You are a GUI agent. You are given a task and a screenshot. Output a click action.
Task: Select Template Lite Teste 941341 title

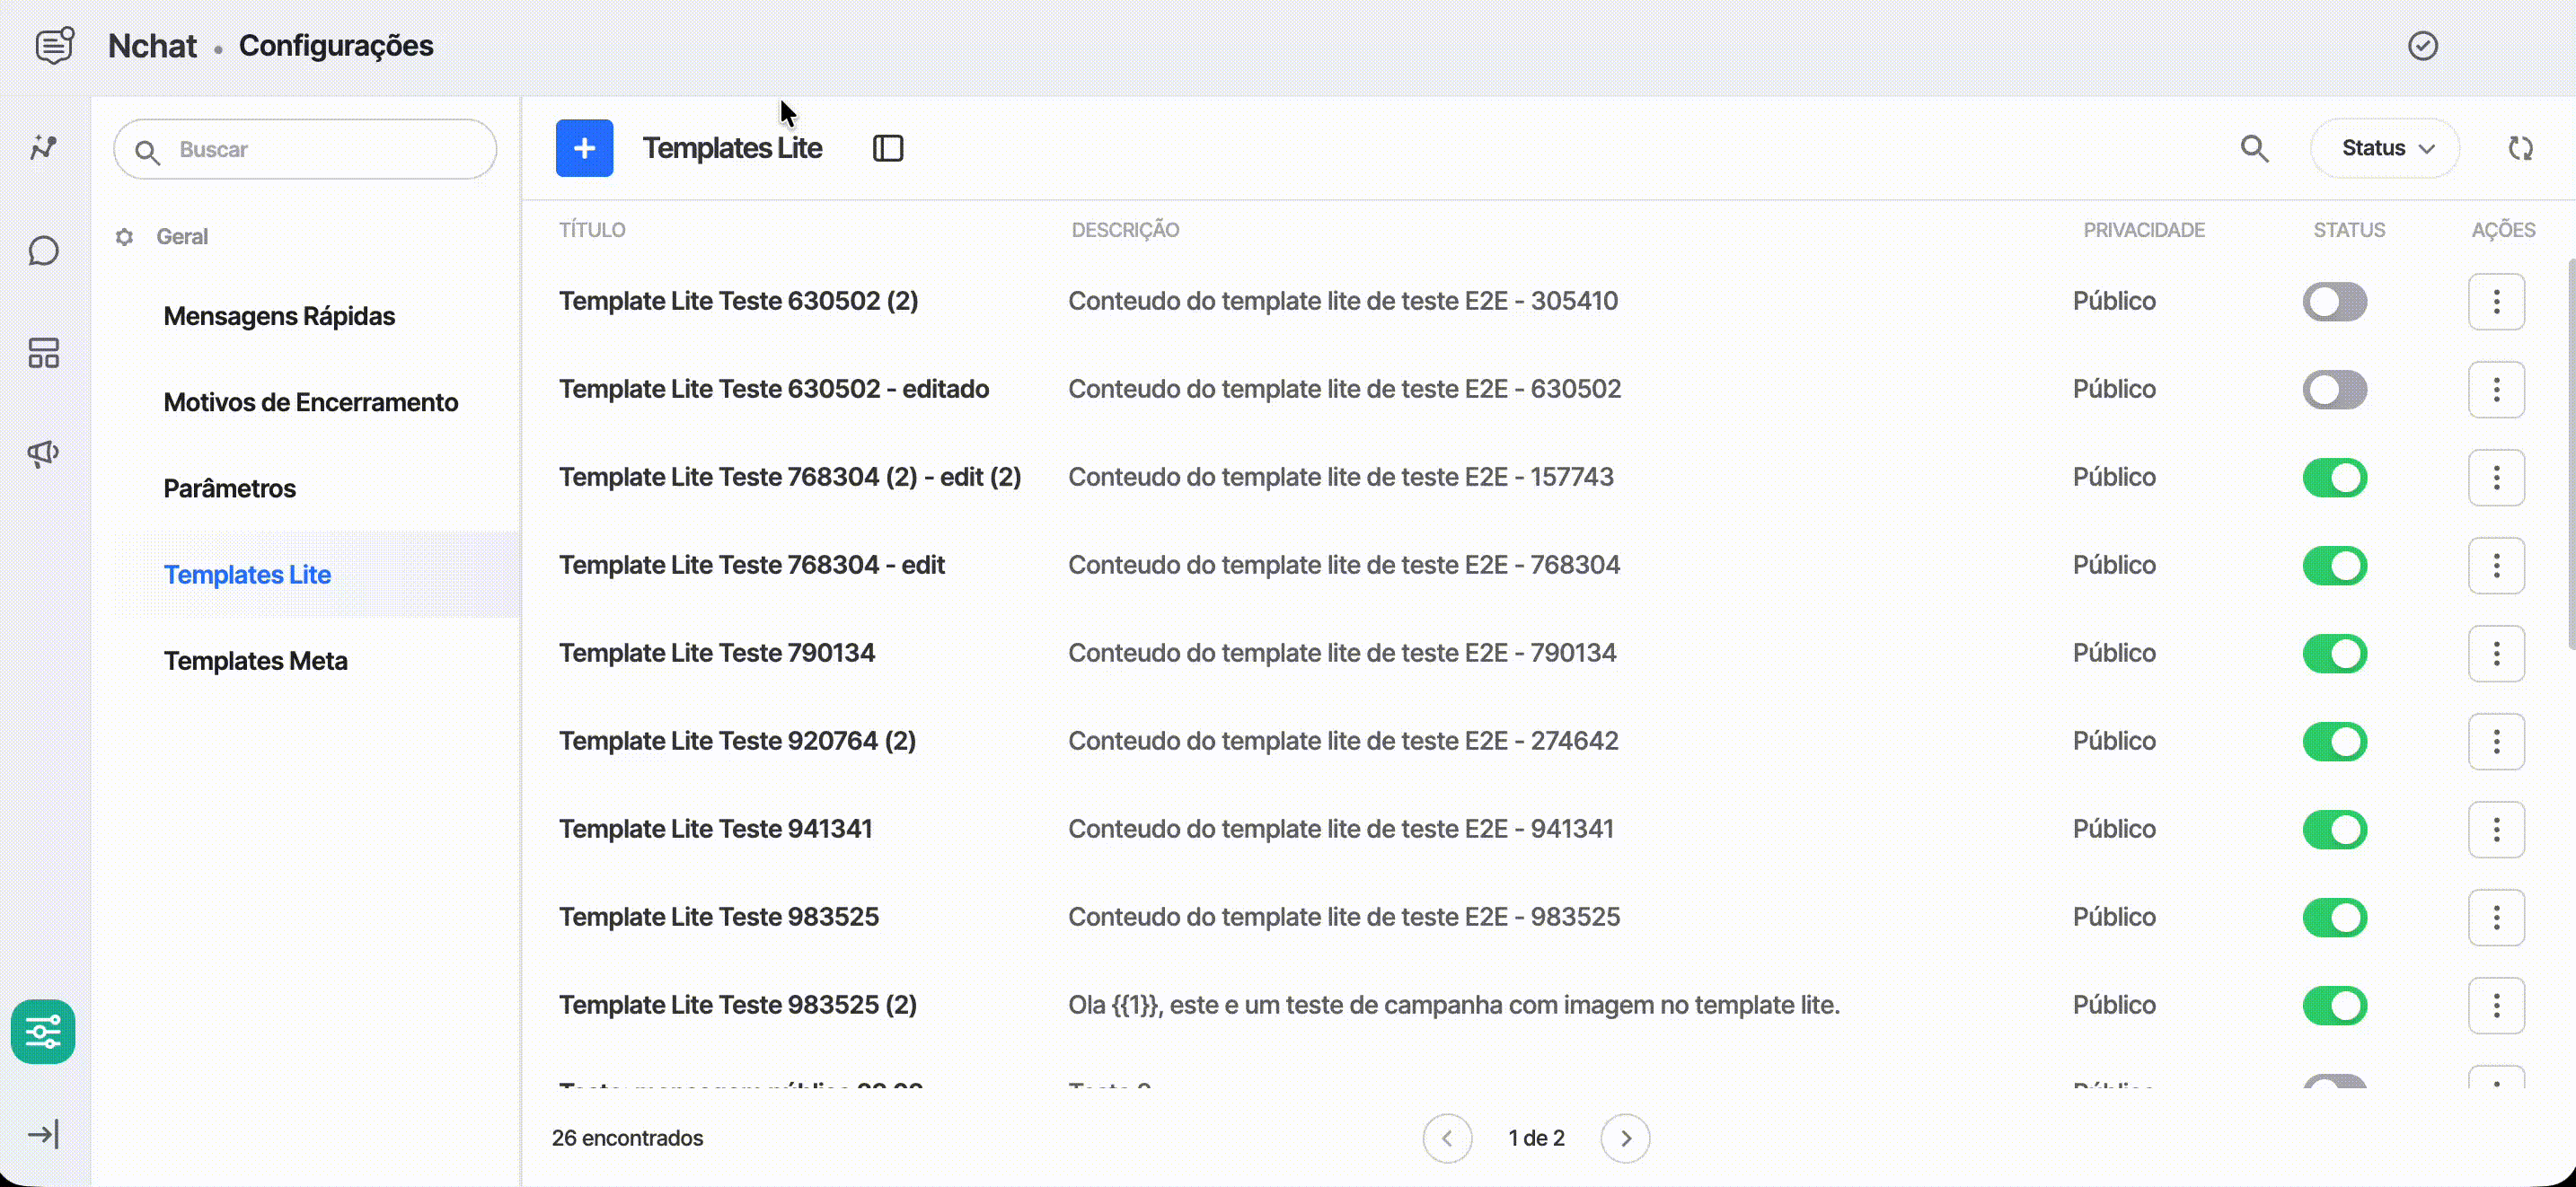click(x=715, y=829)
